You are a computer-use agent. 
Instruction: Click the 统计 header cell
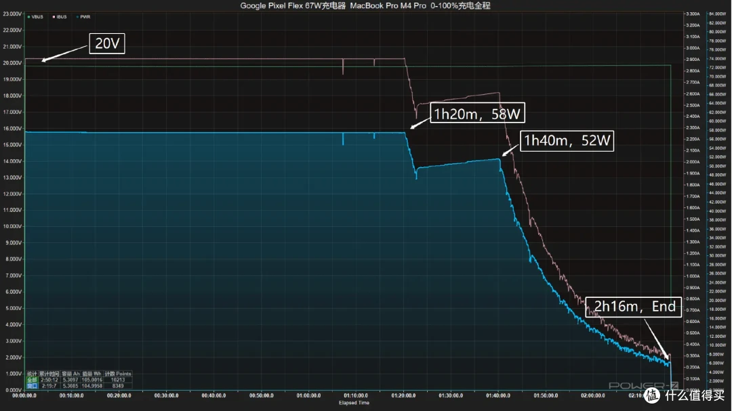[32, 374]
